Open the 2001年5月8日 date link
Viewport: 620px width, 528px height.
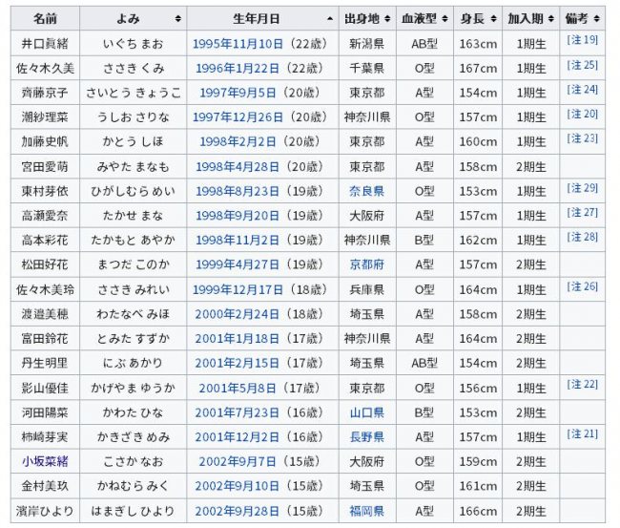[238, 389]
